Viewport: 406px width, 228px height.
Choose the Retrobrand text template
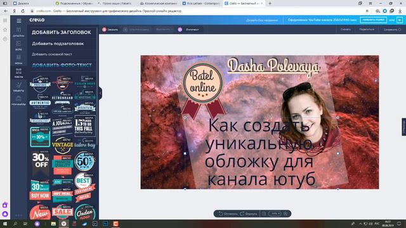pos(62,98)
